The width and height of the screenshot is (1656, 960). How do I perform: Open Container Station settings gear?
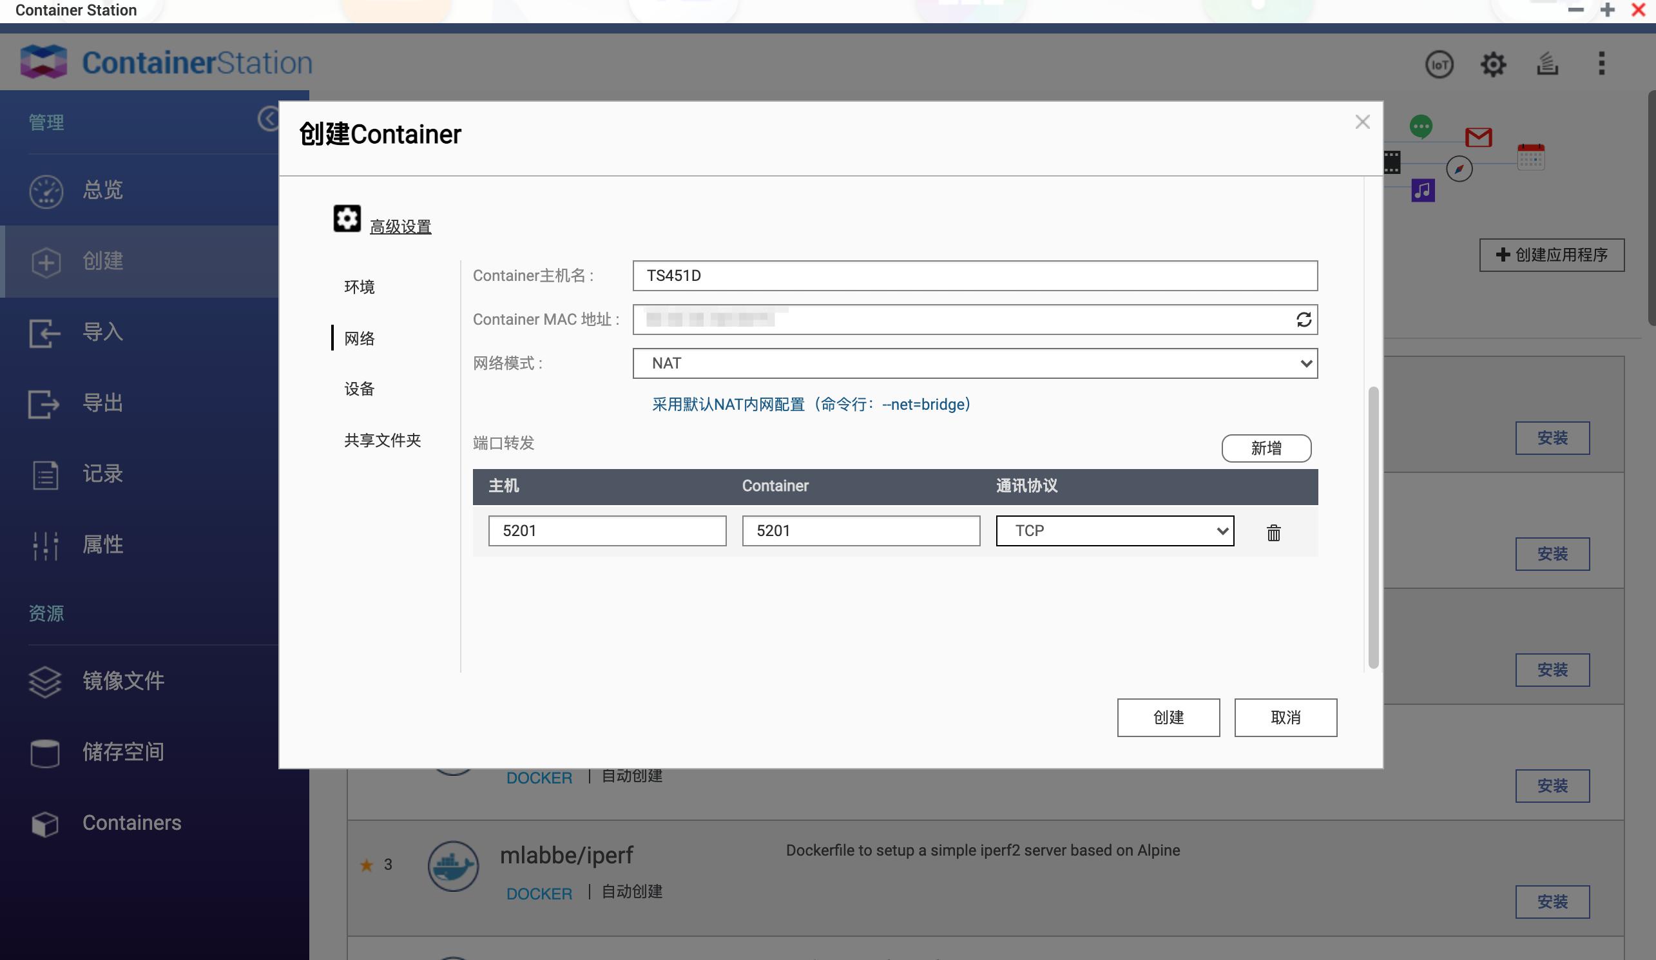click(1493, 64)
